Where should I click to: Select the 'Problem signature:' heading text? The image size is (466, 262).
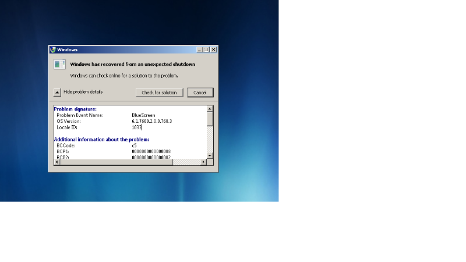click(75, 109)
